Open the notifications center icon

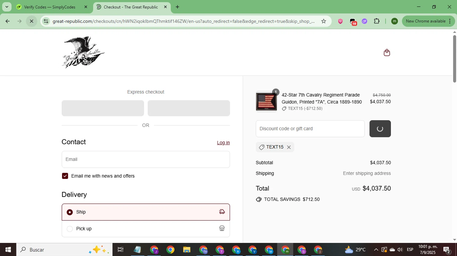pos(447,250)
